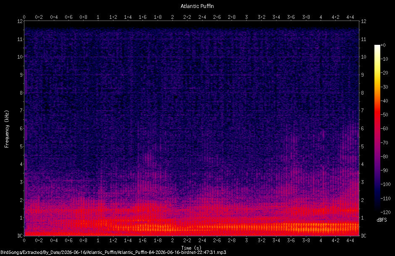Click the "-70" colorbar value
Screen dimensions: 395x256
click(x=384, y=143)
